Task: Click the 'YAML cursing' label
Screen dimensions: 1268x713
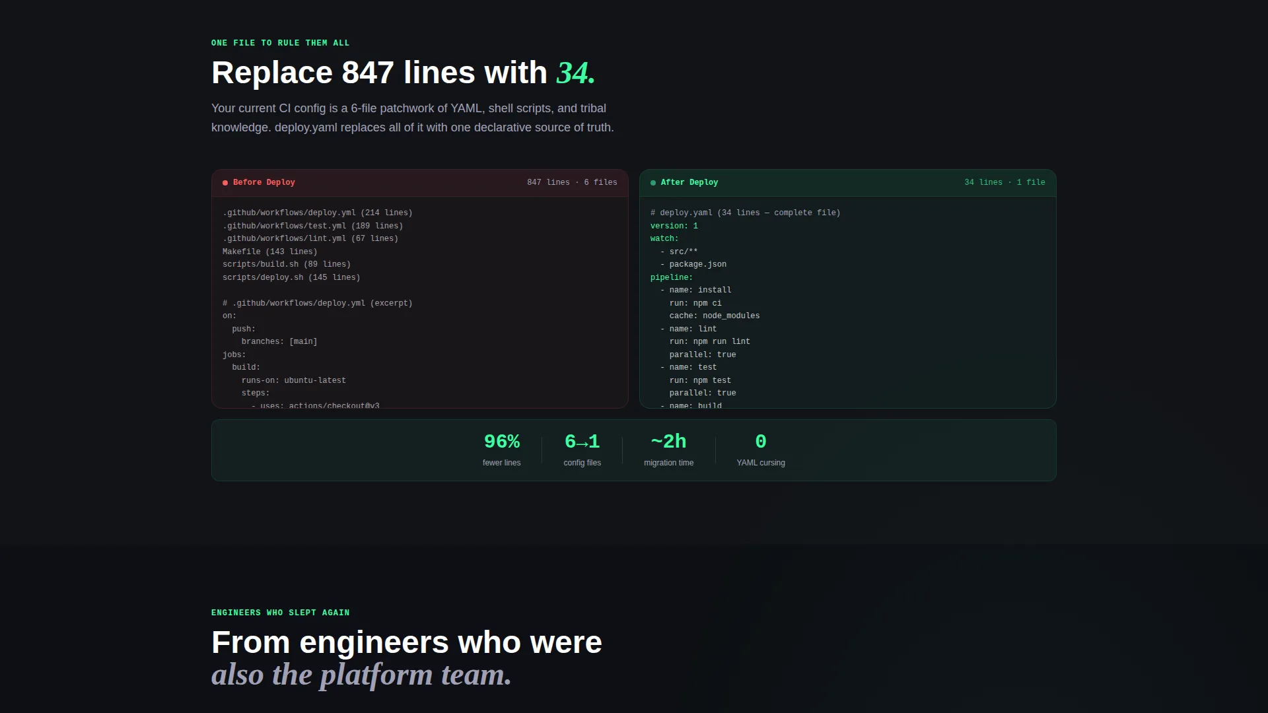Action: 761,463
